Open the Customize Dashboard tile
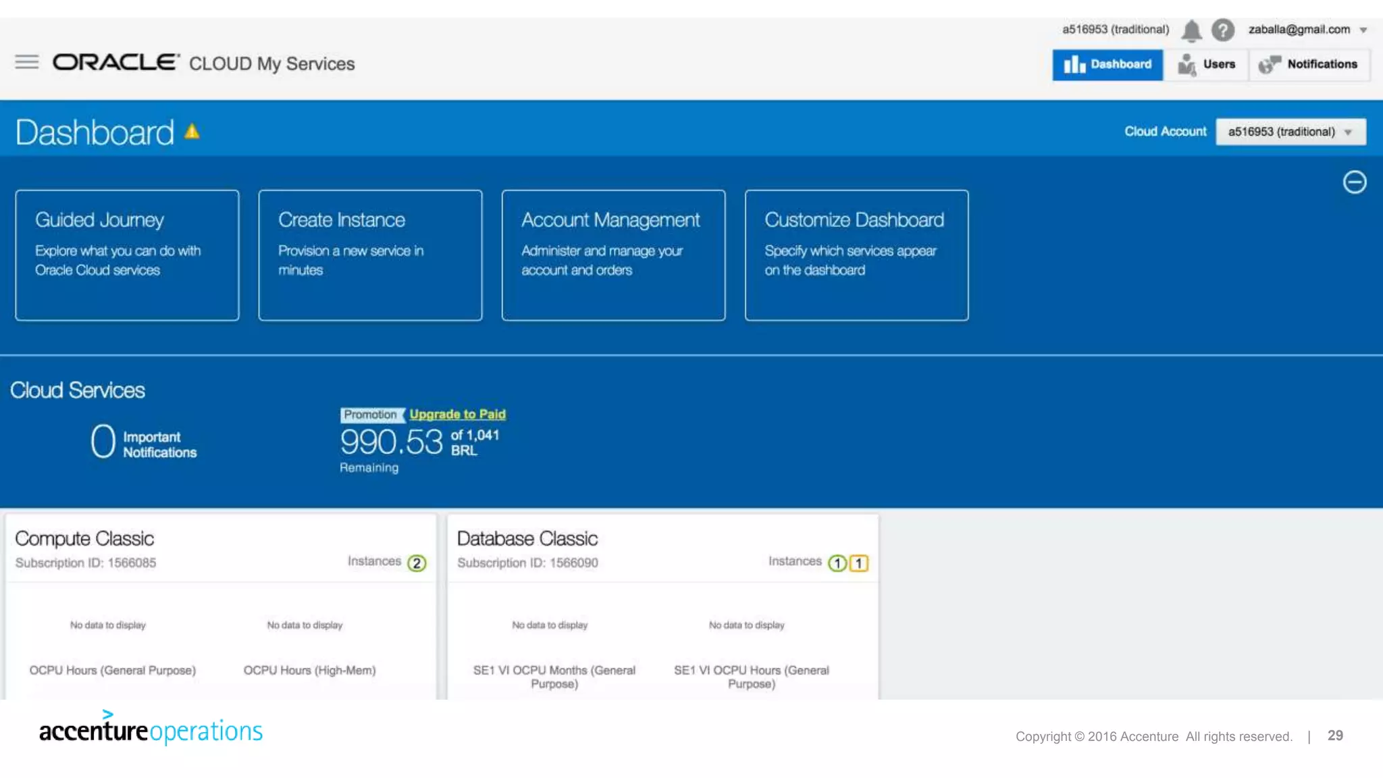The height and width of the screenshot is (778, 1383). coord(856,255)
